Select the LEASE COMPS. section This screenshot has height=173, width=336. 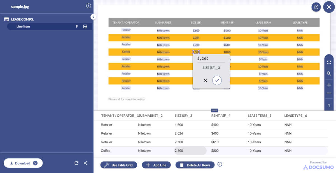(x=22, y=19)
